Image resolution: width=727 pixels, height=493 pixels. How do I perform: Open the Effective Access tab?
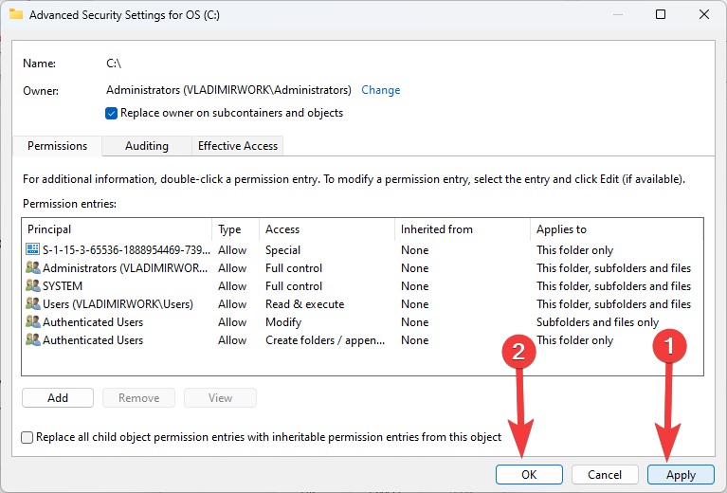tap(237, 146)
